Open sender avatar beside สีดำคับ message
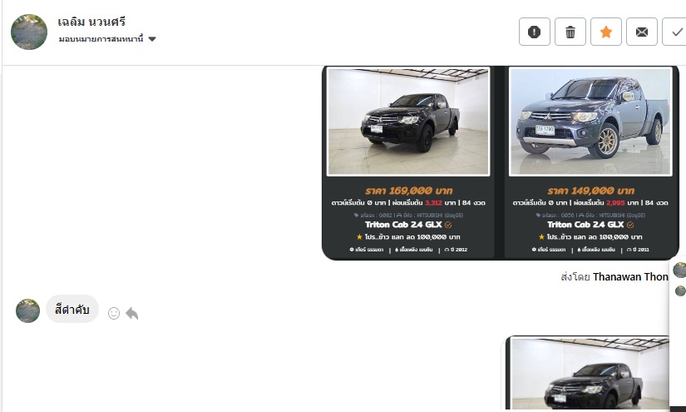This screenshot has height=412, width=686. 27,310
